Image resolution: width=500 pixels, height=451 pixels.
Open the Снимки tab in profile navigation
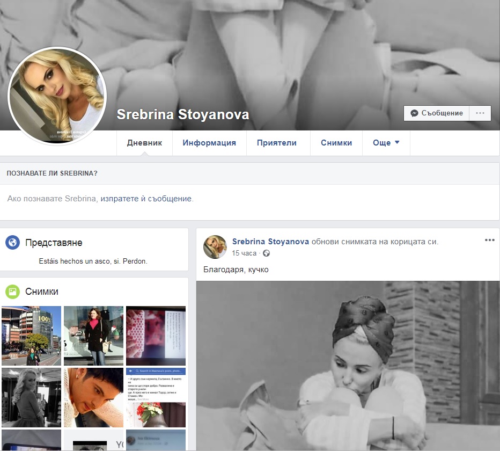336,143
